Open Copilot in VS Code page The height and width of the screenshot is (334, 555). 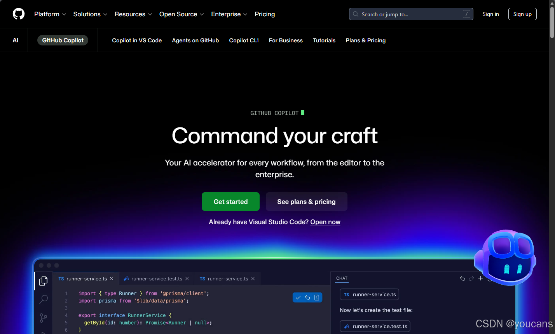[x=137, y=40]
